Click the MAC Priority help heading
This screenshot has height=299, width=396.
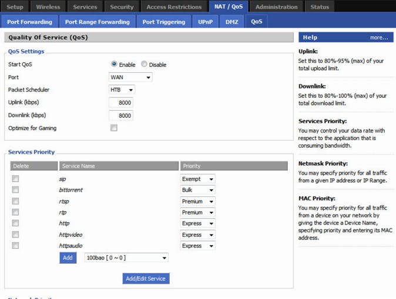(x=317, y=198)
